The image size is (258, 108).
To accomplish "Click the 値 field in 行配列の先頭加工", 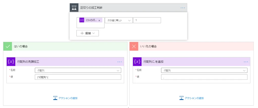I will tap(78, 77).
